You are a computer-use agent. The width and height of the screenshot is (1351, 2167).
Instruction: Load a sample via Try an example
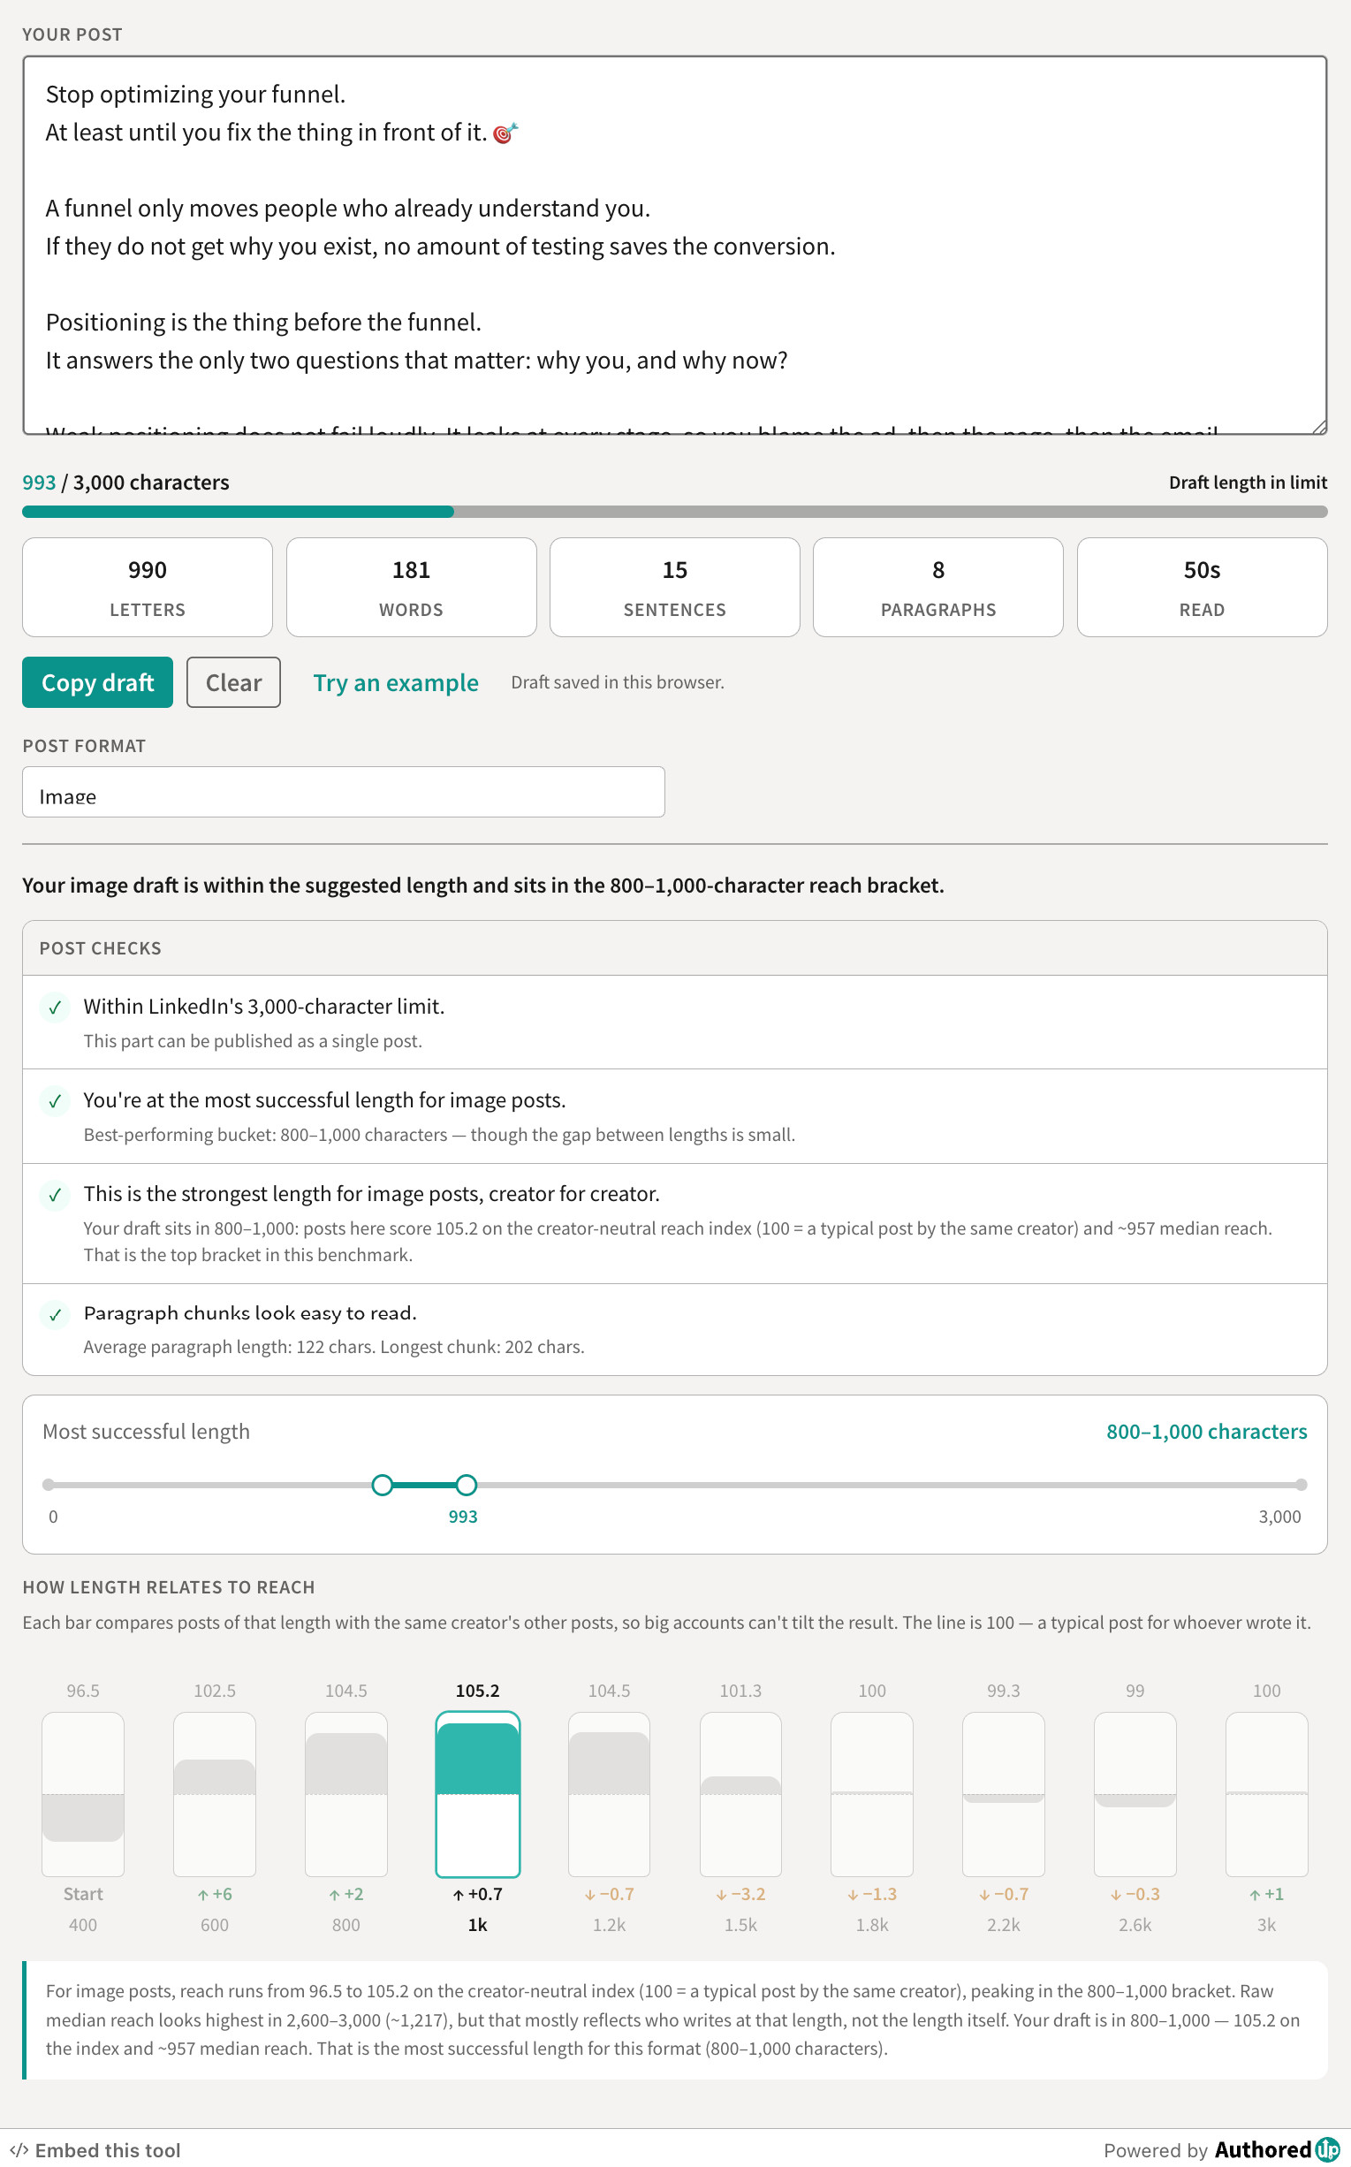[396, 683]
